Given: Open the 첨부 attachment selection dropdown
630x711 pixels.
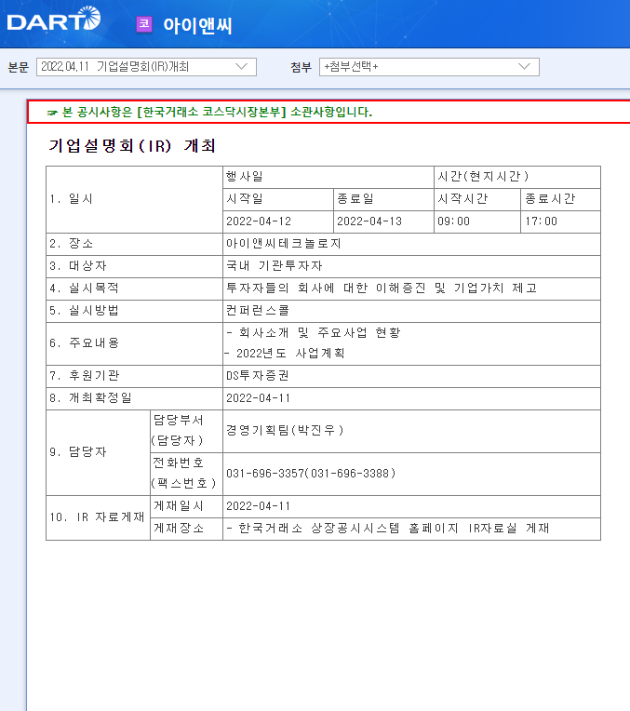Looking at the screenshot, I should [429, 67].
